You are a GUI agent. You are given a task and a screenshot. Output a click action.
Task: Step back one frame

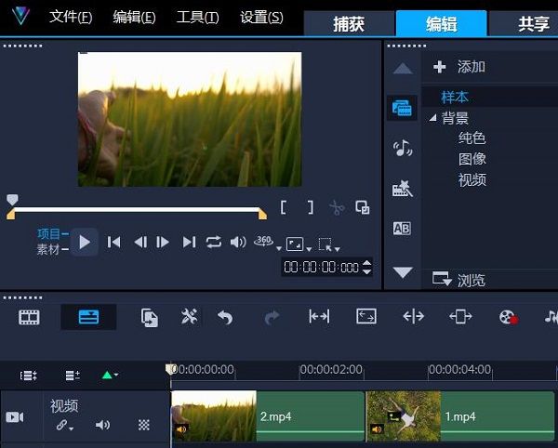tap(140, 243)
